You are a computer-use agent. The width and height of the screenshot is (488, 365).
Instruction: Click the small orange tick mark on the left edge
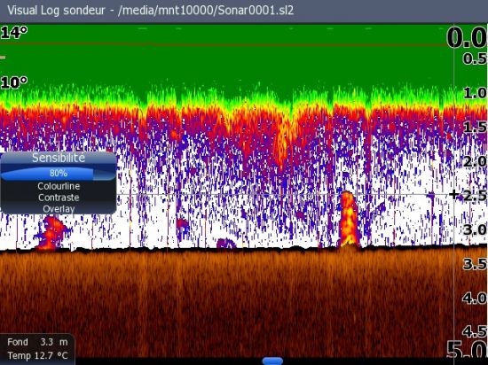pos(3,58)
